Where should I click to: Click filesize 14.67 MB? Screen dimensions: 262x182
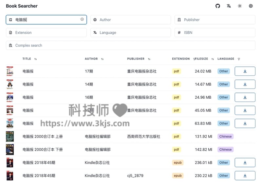click(203, 84)
